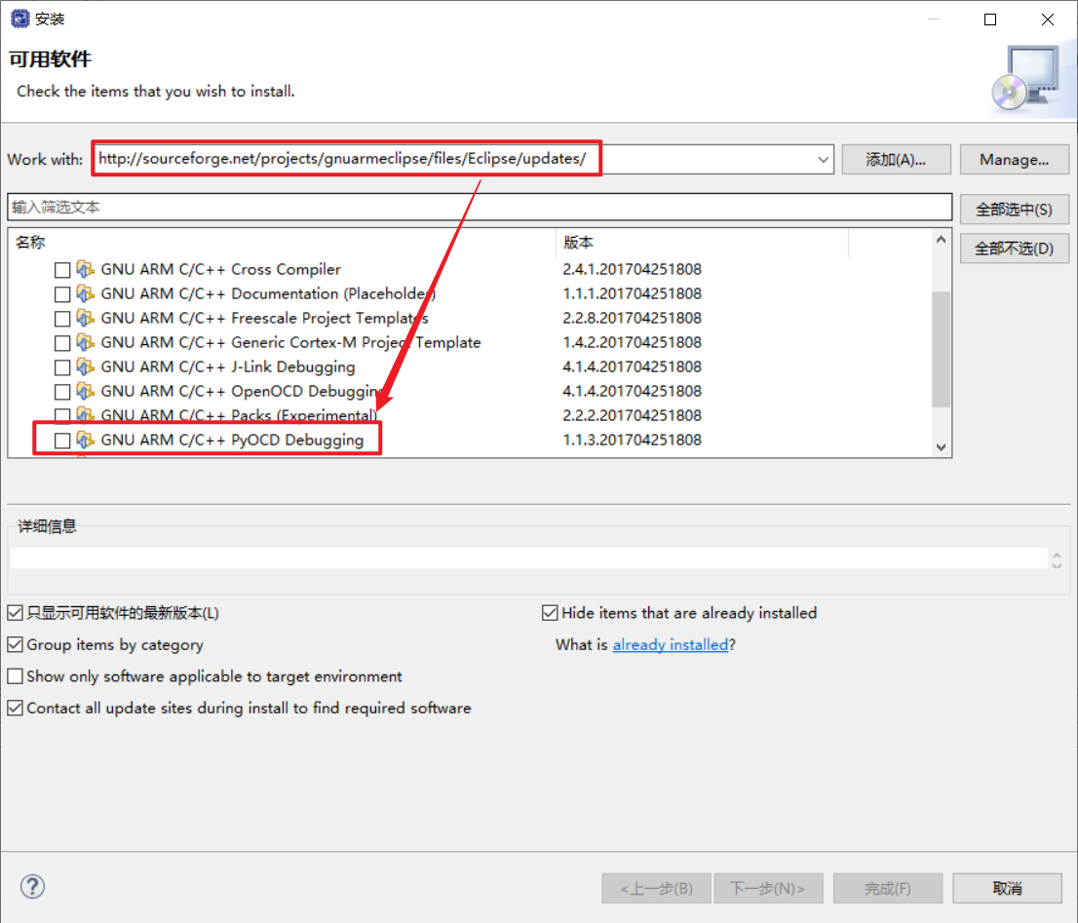Maximize the 安装 dialog window

990,19
